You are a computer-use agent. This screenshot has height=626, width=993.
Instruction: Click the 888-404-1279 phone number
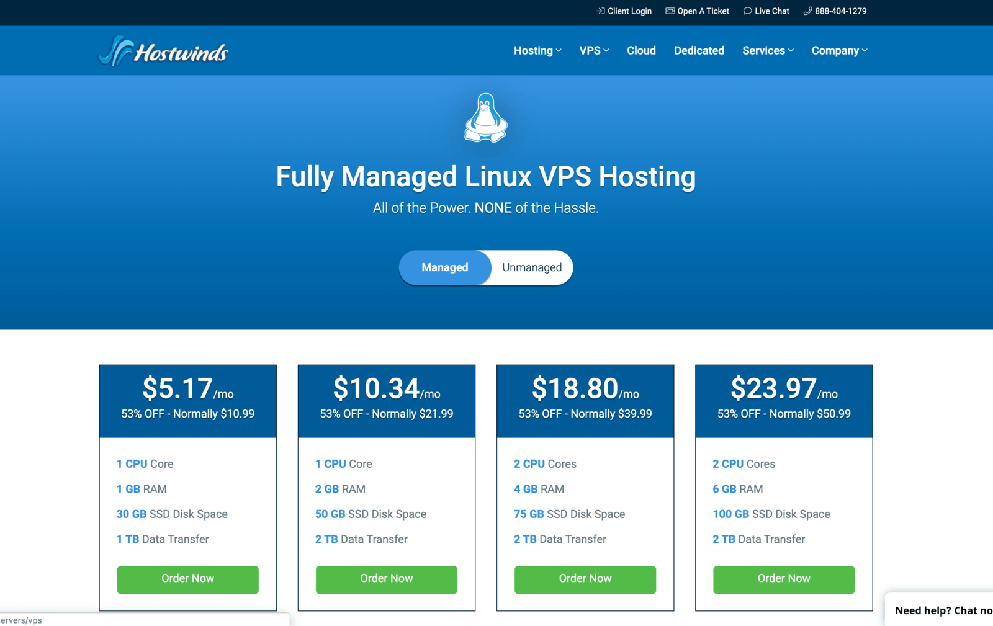tap(835, 11)
